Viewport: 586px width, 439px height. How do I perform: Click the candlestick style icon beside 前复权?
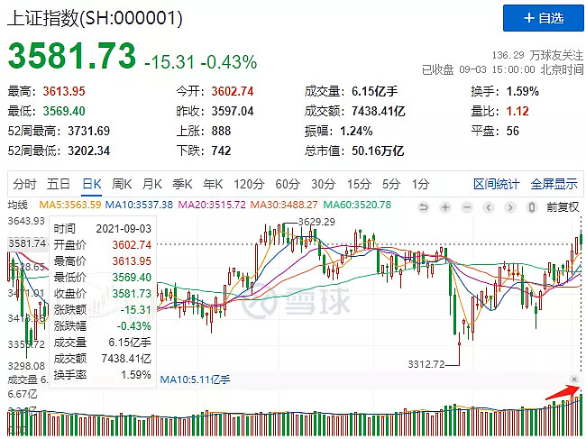tap(532, 207)
